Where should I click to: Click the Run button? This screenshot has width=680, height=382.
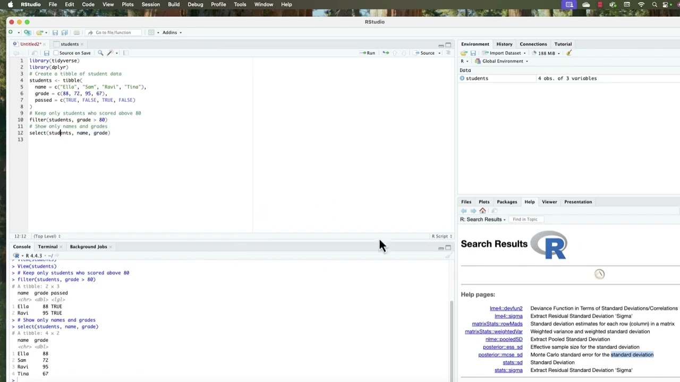367,53
